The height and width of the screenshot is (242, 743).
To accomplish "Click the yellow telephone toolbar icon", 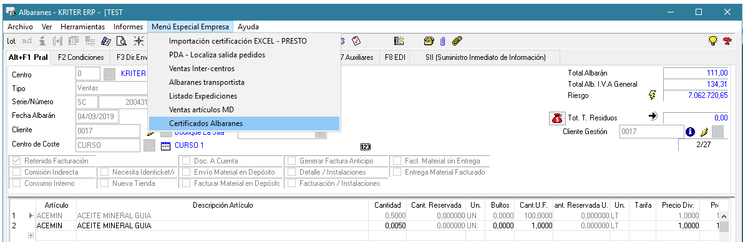I will [x=429, y=41].
